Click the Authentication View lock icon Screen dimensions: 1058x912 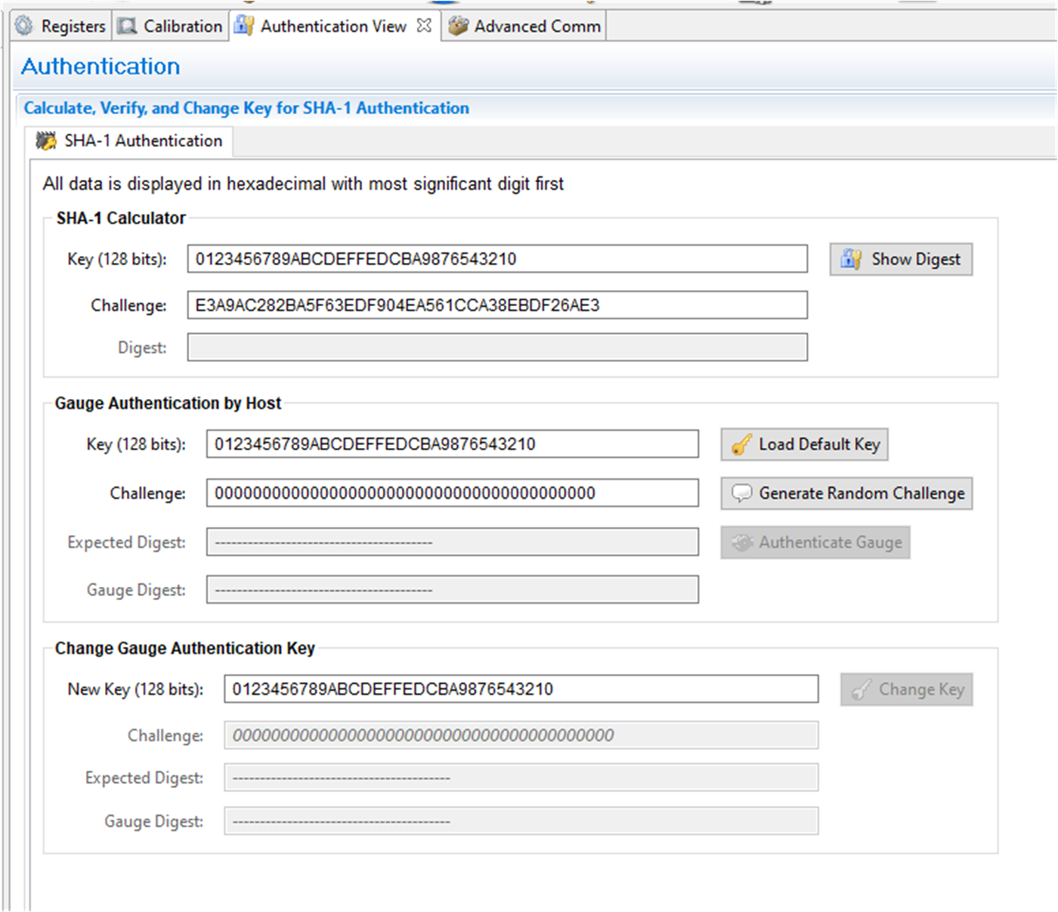(243, 26)
